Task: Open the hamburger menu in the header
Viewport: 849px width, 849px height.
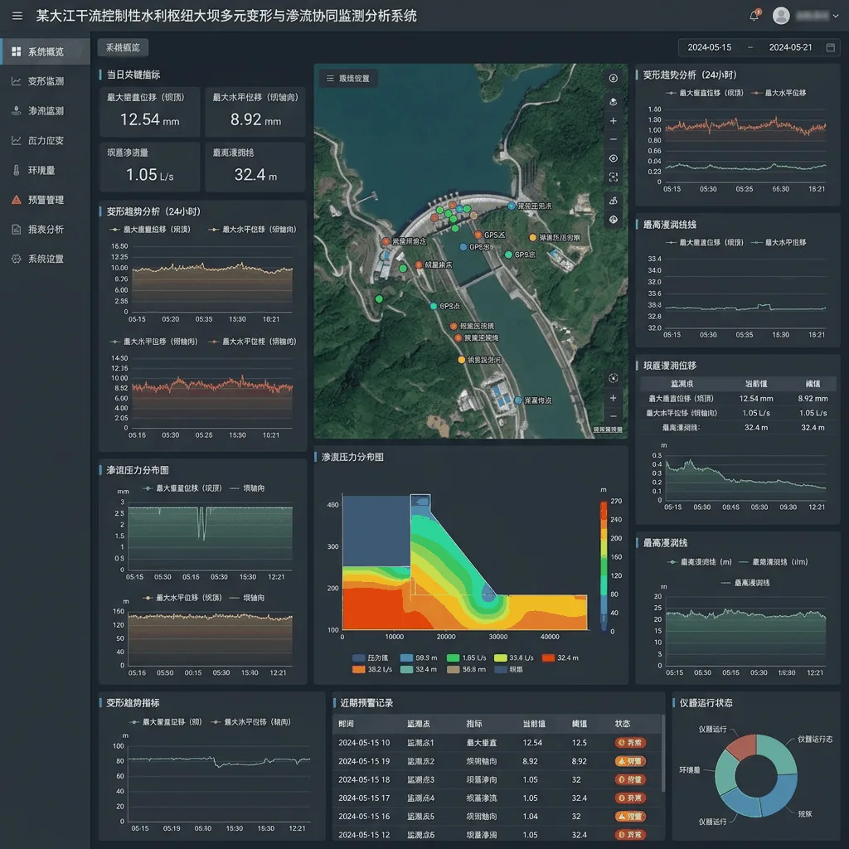Action: click(x=17, y=17)
